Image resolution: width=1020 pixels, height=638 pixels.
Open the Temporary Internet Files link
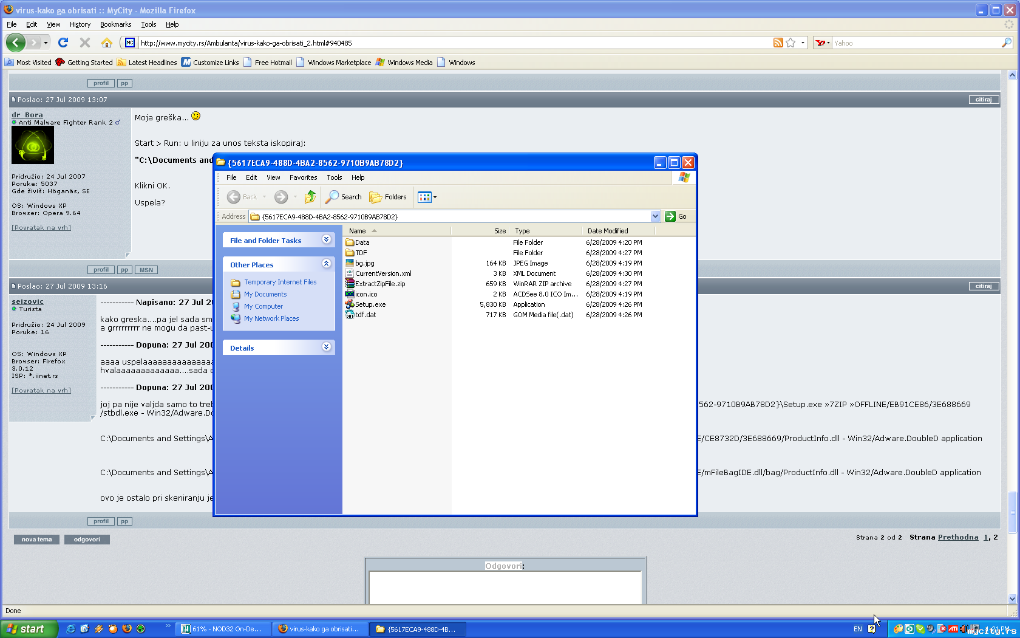280,282
